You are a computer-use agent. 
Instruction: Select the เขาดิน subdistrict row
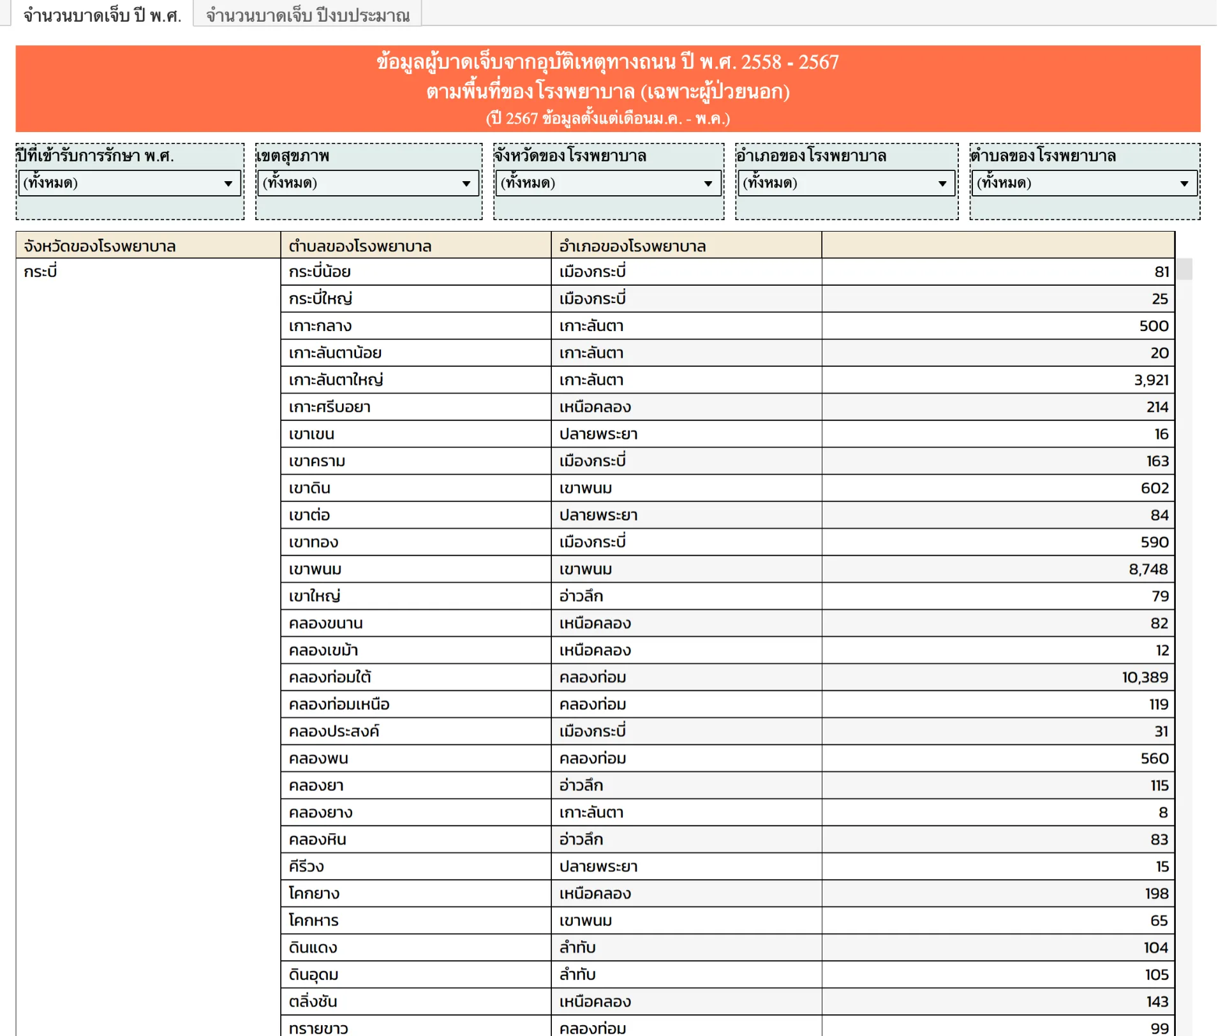416,488
